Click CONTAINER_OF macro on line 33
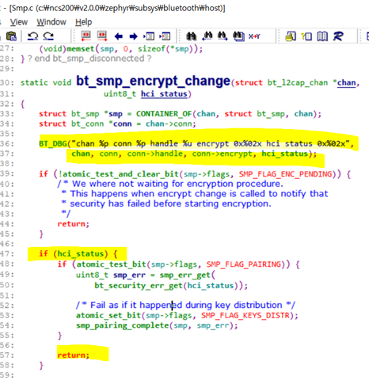 pyautogui.click(x=164, y=114)
